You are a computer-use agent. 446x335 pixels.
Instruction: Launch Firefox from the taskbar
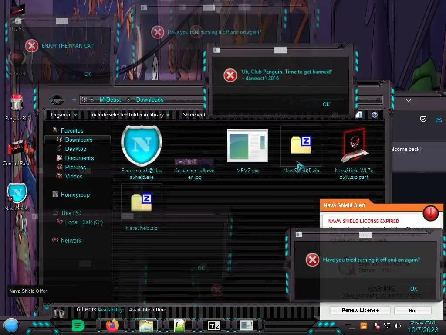(x=112, y=325)
